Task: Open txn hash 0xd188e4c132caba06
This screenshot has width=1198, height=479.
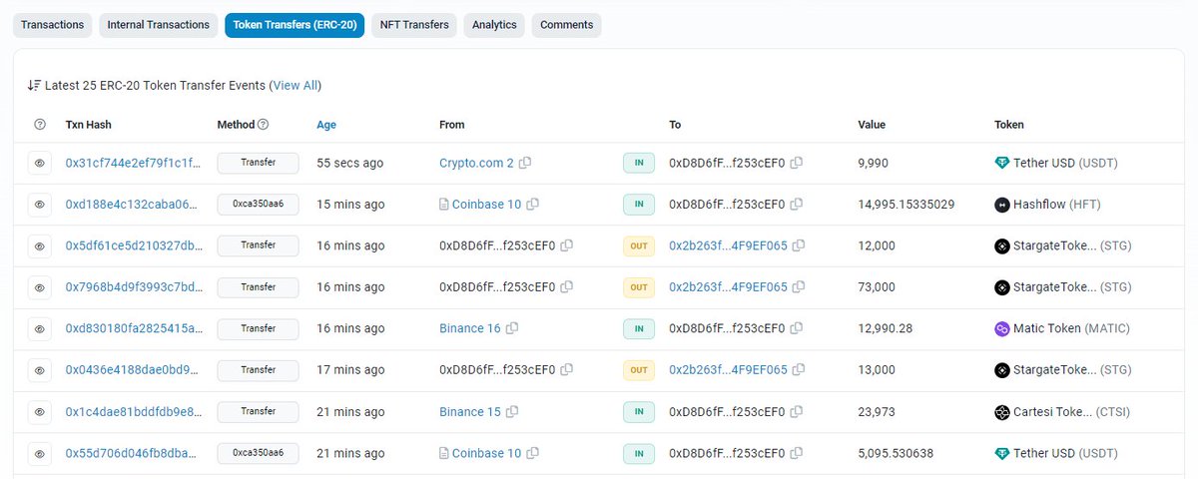Action: [x=134, y=205]
